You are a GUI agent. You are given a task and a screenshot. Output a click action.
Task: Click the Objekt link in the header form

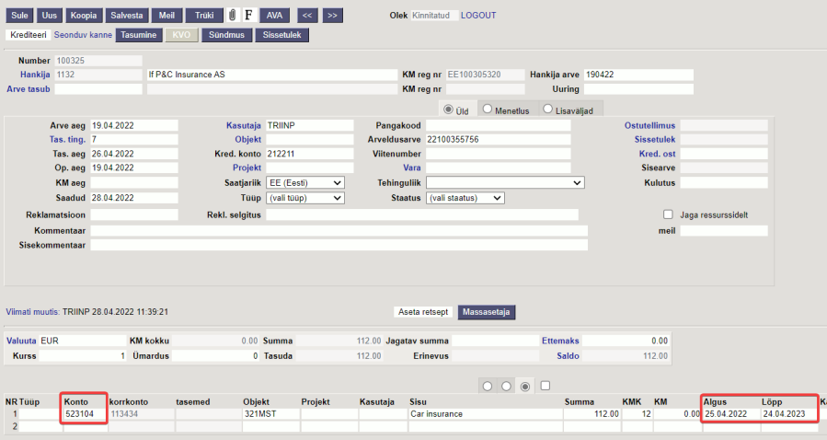[247, 139]
